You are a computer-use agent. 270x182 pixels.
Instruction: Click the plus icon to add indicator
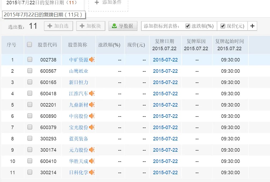click(x=252, y=26)
